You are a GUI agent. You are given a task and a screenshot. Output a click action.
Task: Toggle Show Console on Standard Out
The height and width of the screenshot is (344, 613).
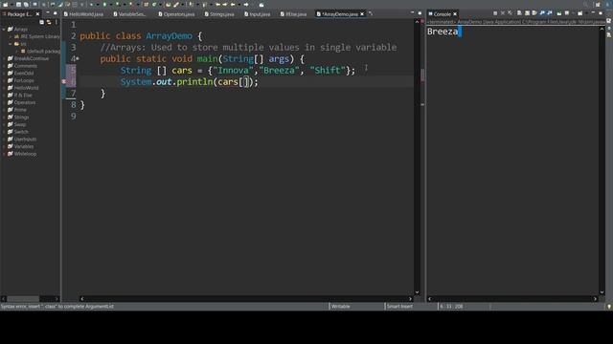(x=542, y=13)
